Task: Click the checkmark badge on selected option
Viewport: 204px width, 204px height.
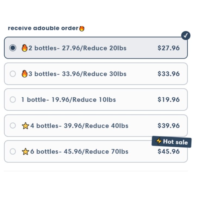Action: click(x=186, y=36)
